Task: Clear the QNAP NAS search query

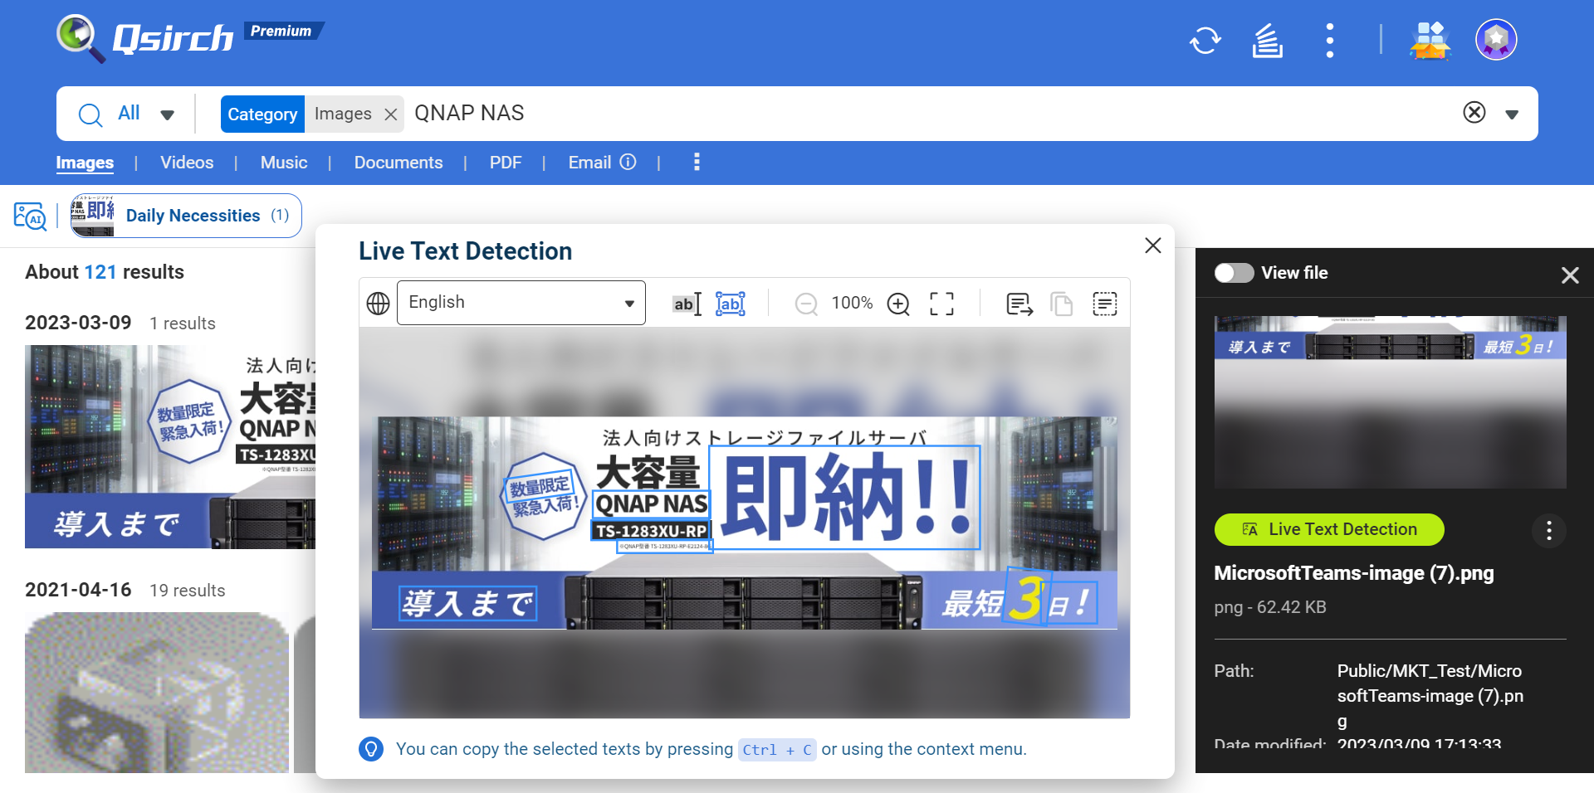Action: point(1474,113)
